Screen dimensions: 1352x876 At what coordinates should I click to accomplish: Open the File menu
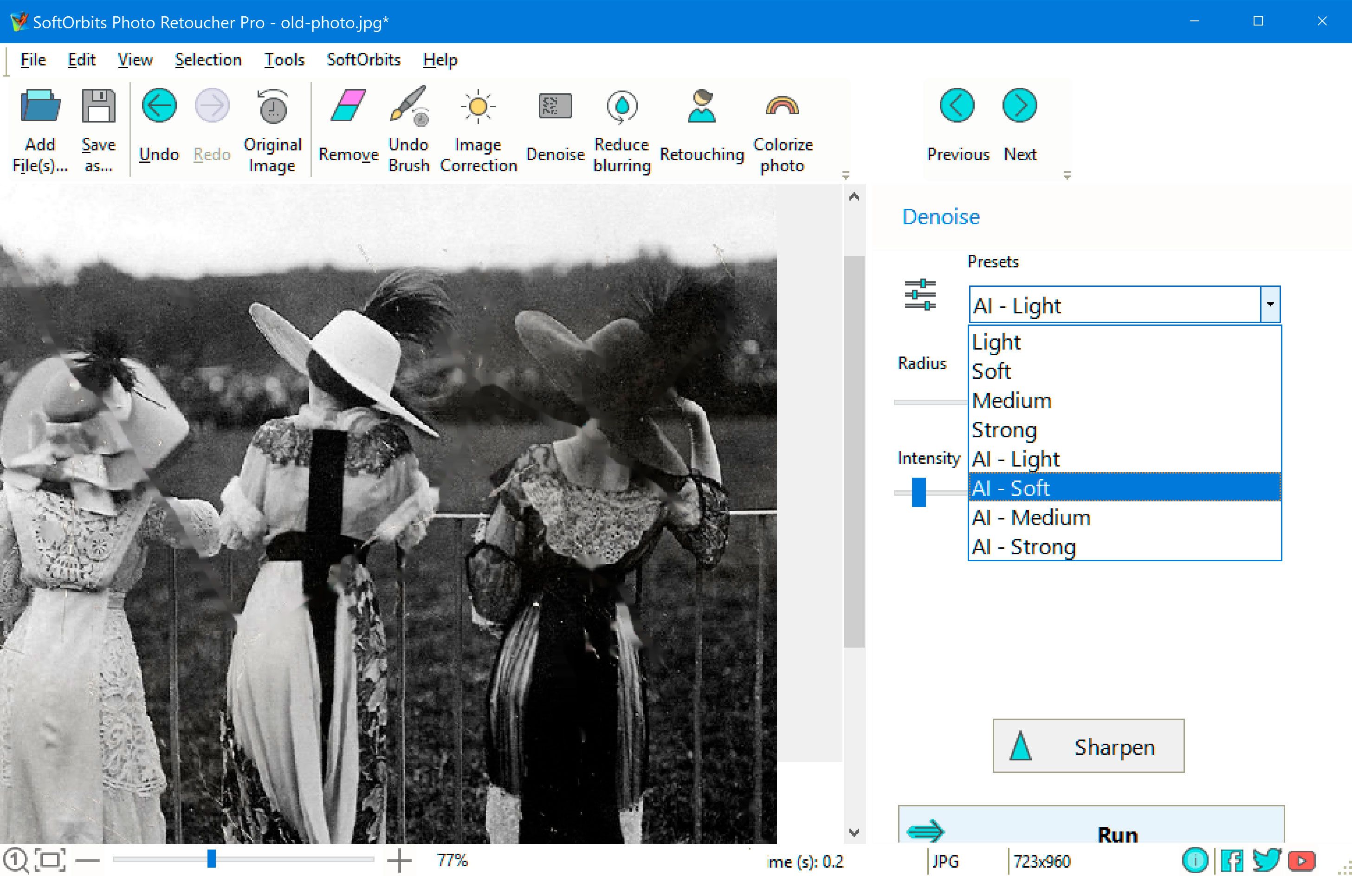[x=33, y=59]
